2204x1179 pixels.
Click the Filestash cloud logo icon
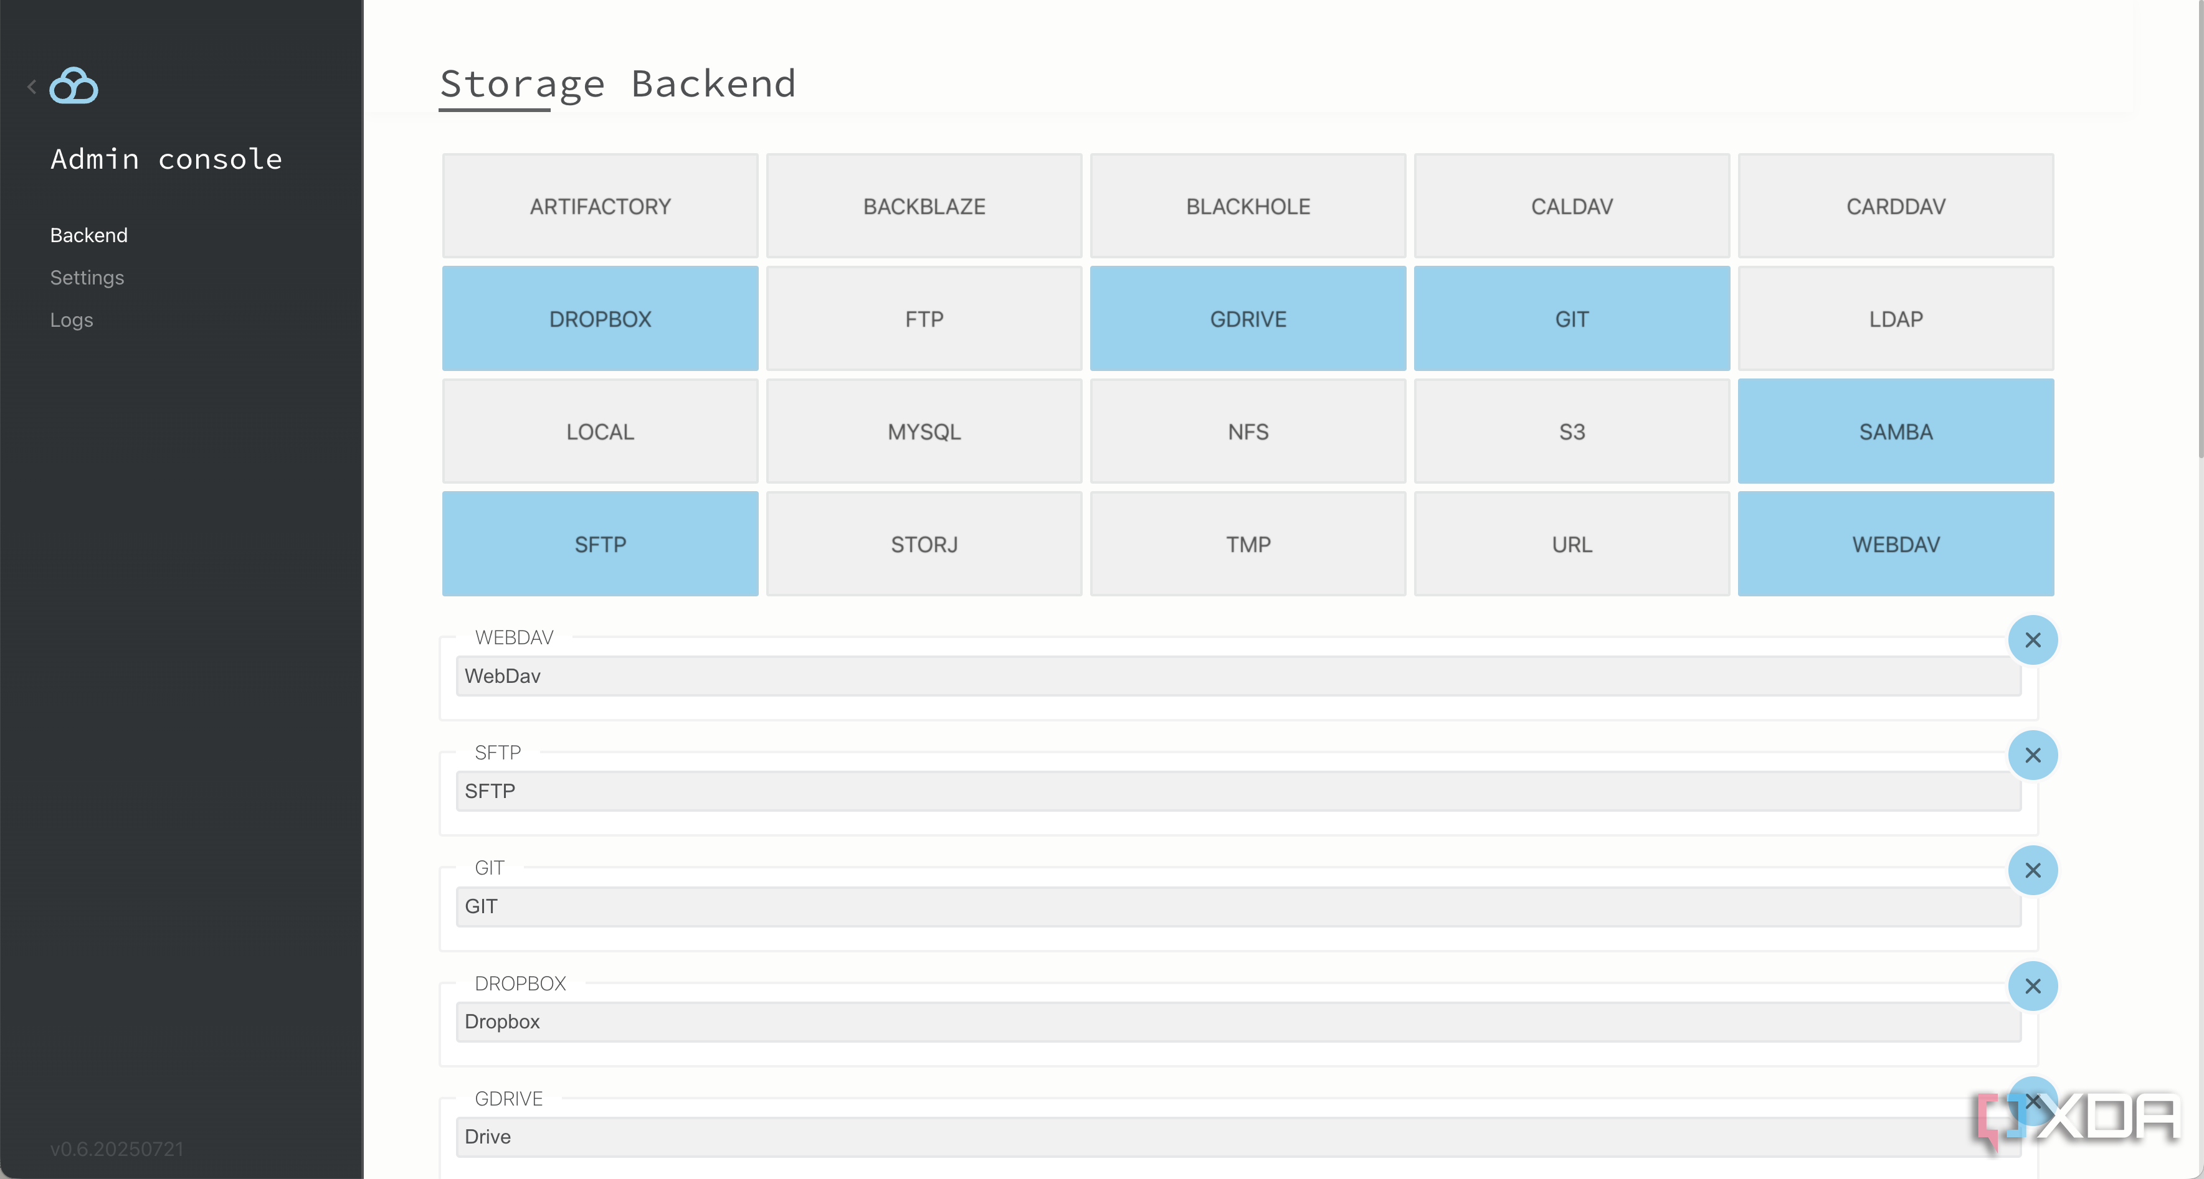point(74,85)
